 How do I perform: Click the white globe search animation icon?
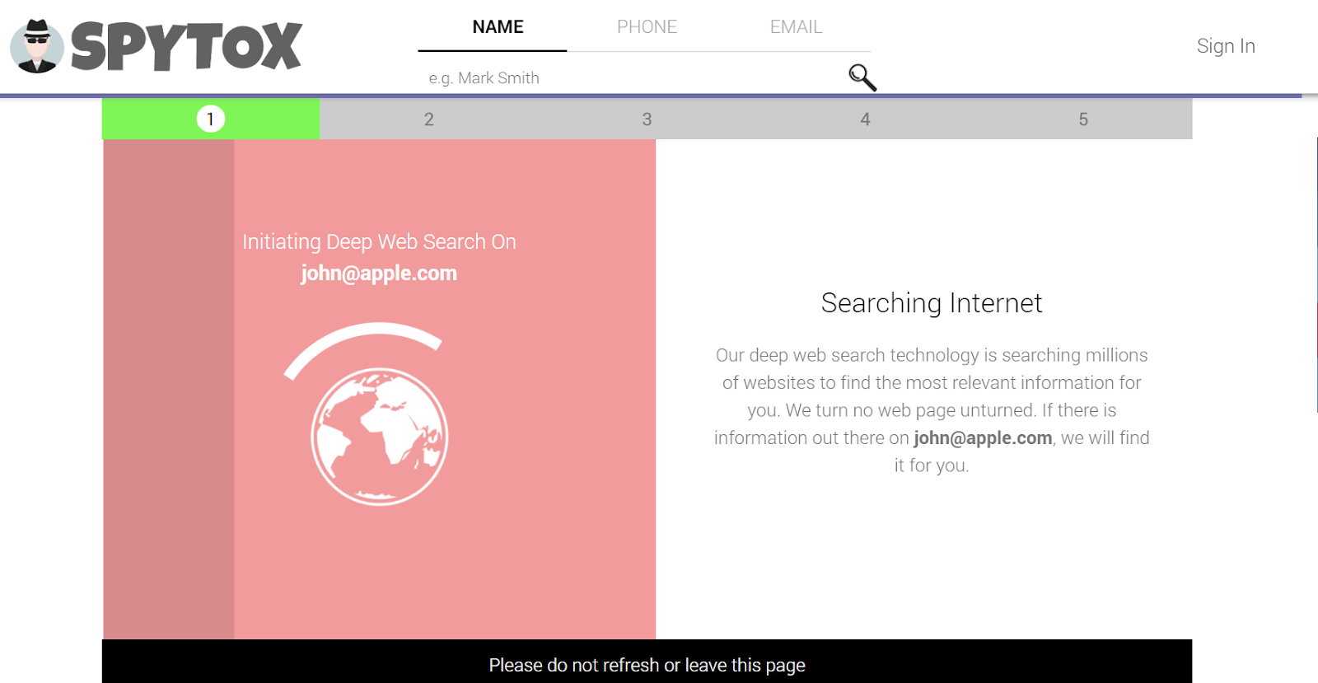pyautogui.click(x=379, y=436)
